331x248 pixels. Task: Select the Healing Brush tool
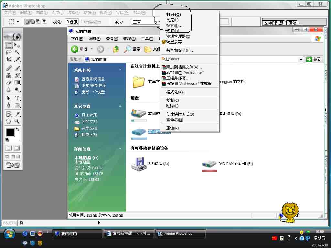(9, 68)
